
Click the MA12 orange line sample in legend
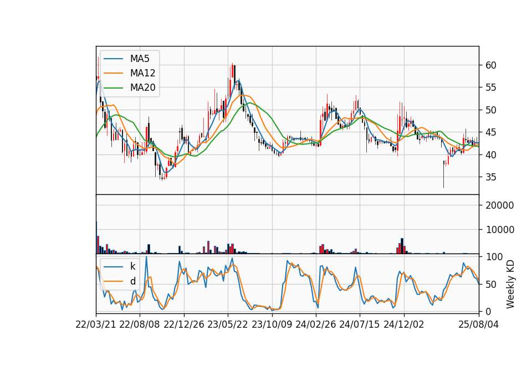[113, 73]
